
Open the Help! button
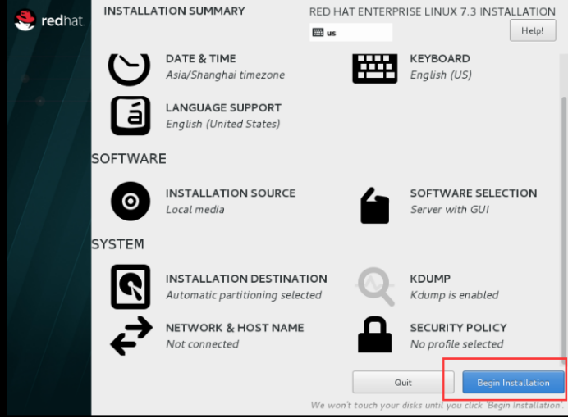(x=533, y=30)
